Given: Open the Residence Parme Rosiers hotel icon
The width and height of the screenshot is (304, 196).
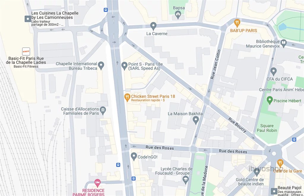Looking at the screenshot, I should (x=97, y=183).
